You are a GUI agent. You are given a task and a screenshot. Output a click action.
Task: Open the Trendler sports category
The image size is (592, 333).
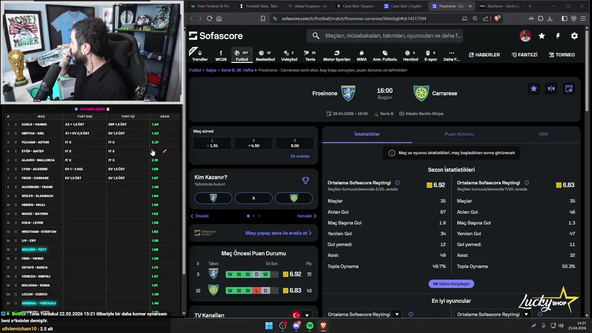[200, 55]
